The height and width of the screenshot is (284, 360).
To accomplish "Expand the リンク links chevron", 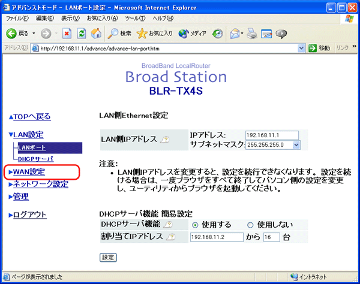I will (x=354, y=47).
